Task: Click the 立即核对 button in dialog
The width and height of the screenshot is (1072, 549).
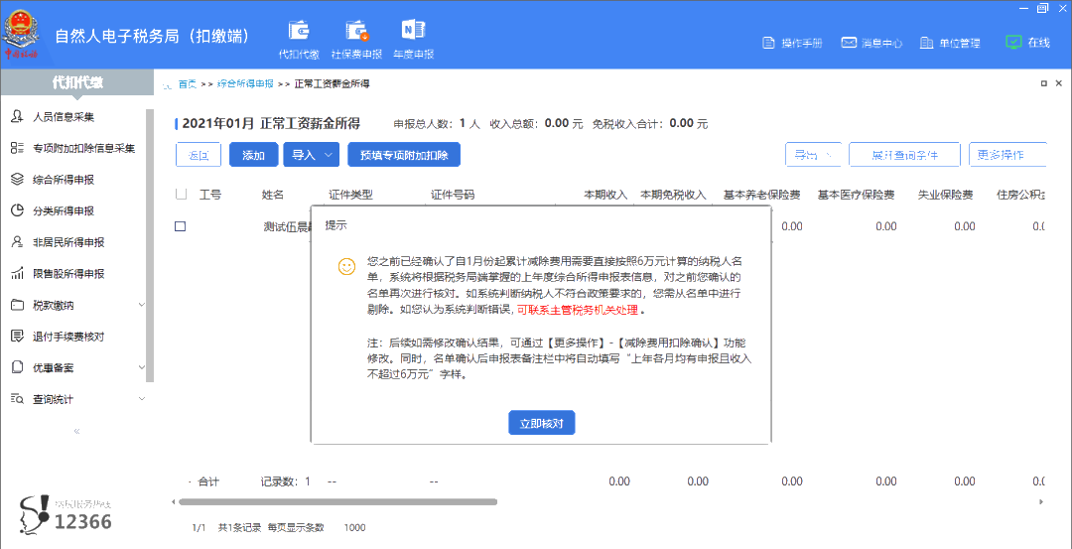Action: pos(541,423)
